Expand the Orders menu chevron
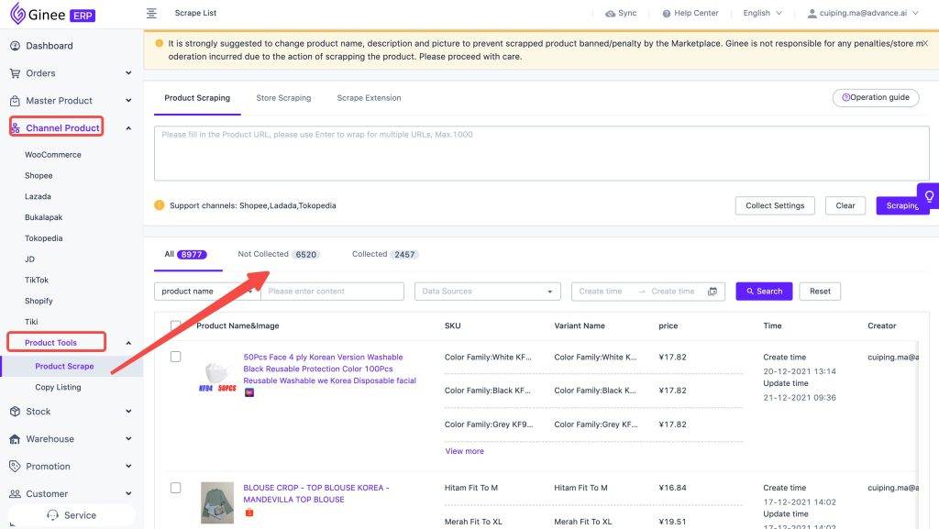 pos(128,73)
